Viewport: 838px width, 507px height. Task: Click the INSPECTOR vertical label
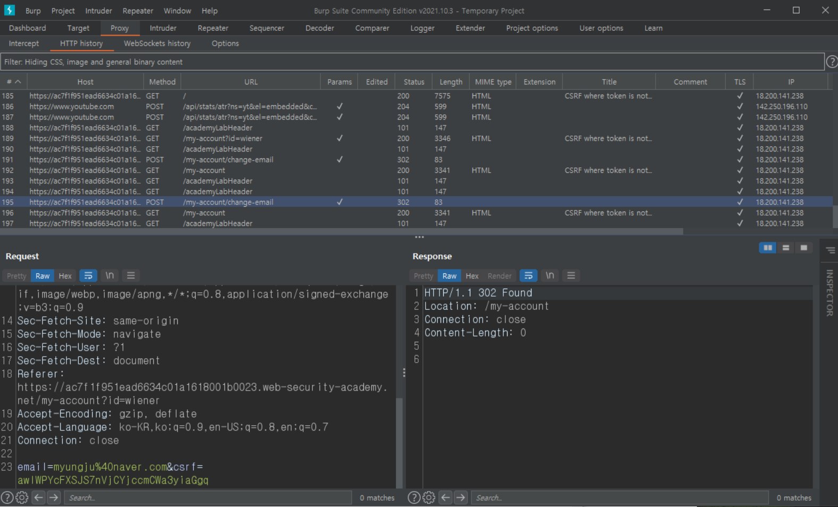click(830, 293)
